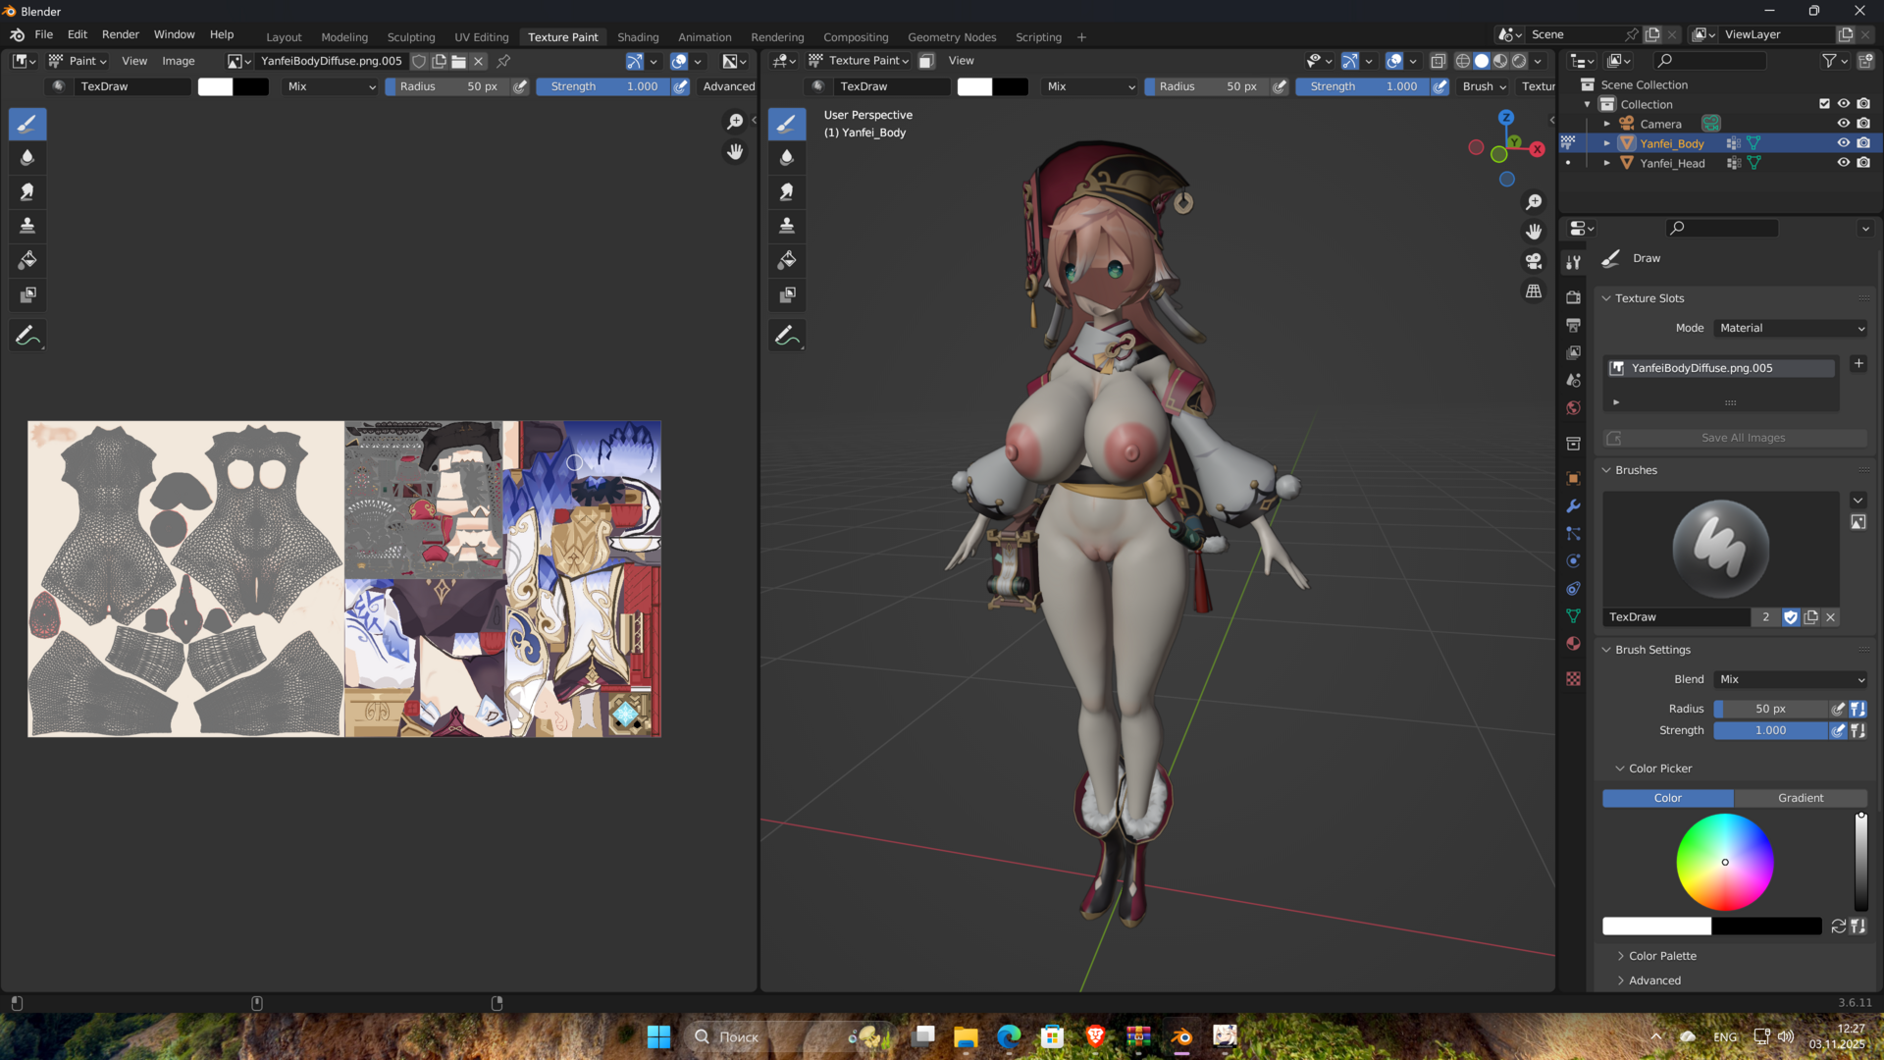Toggle Camera viewport visibility eye
This screenshot has height=1060, width=1884.
(x=1844, y=124)
